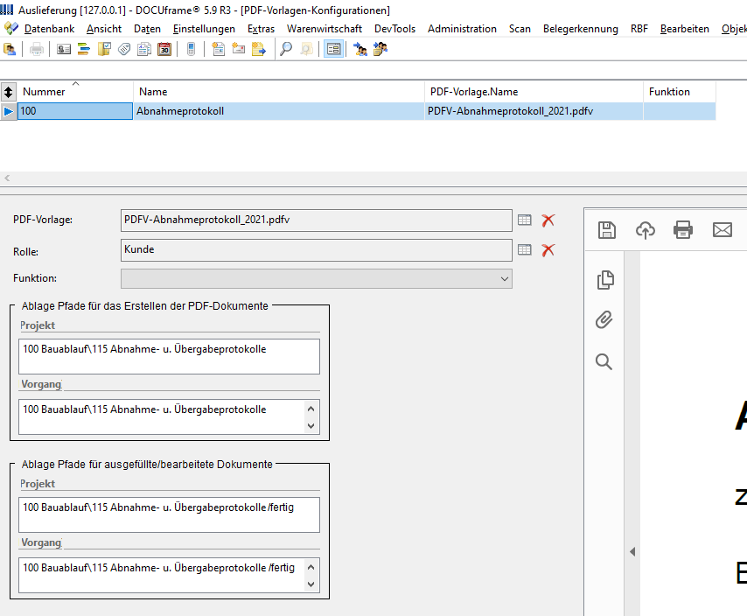Click the note with users toolbar icon
The width and height of the screenshot is (747, 616).
380,49
